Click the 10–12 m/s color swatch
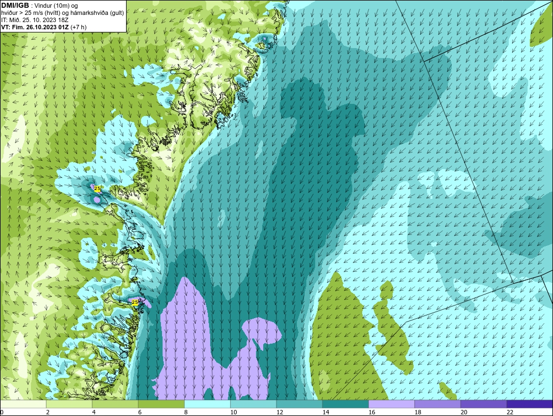This screenshot has height=416, width=553. coord(253,404)
